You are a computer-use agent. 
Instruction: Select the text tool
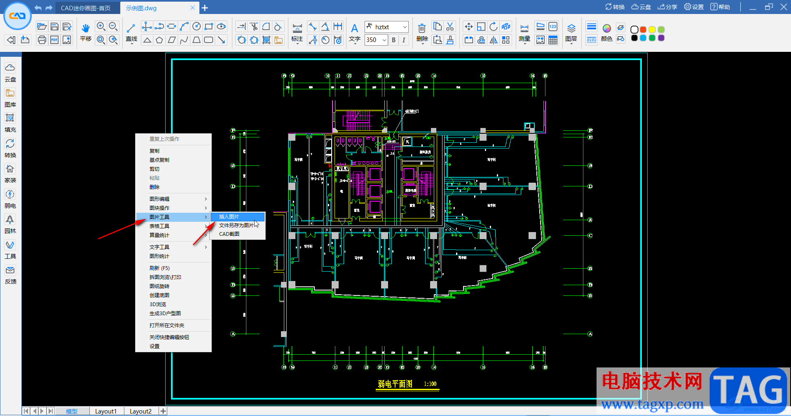(x=354, y=33)
